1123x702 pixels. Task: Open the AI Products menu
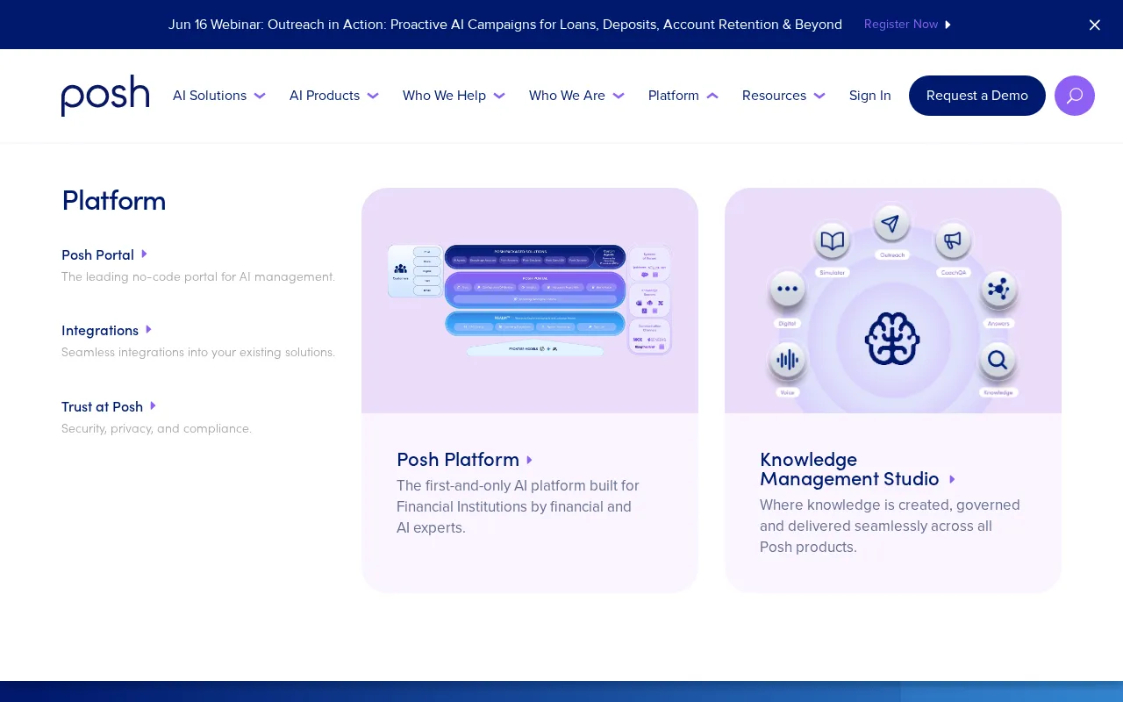click(x=325, y=96)
